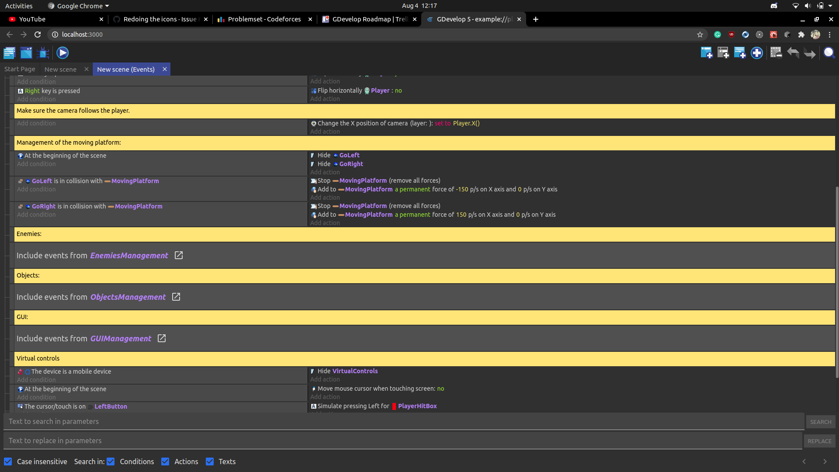Switch to the Start Page tab
The width and height of the screenshot is (839, 472).
pos(20,69)
